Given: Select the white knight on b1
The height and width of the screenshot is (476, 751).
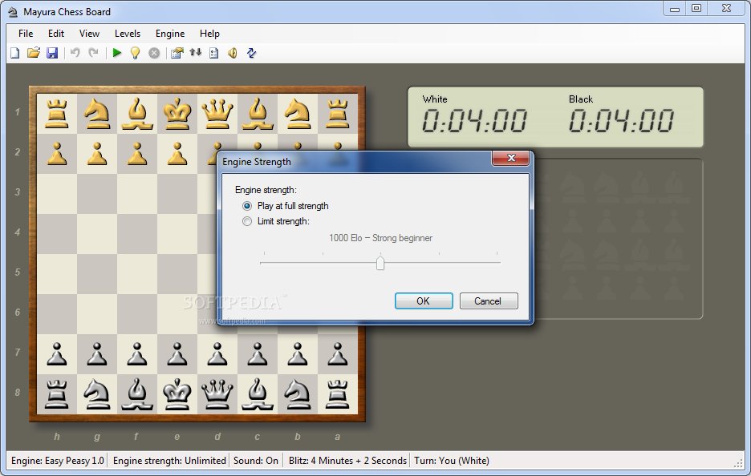Looking at the screenshot, I should [298, 114].
